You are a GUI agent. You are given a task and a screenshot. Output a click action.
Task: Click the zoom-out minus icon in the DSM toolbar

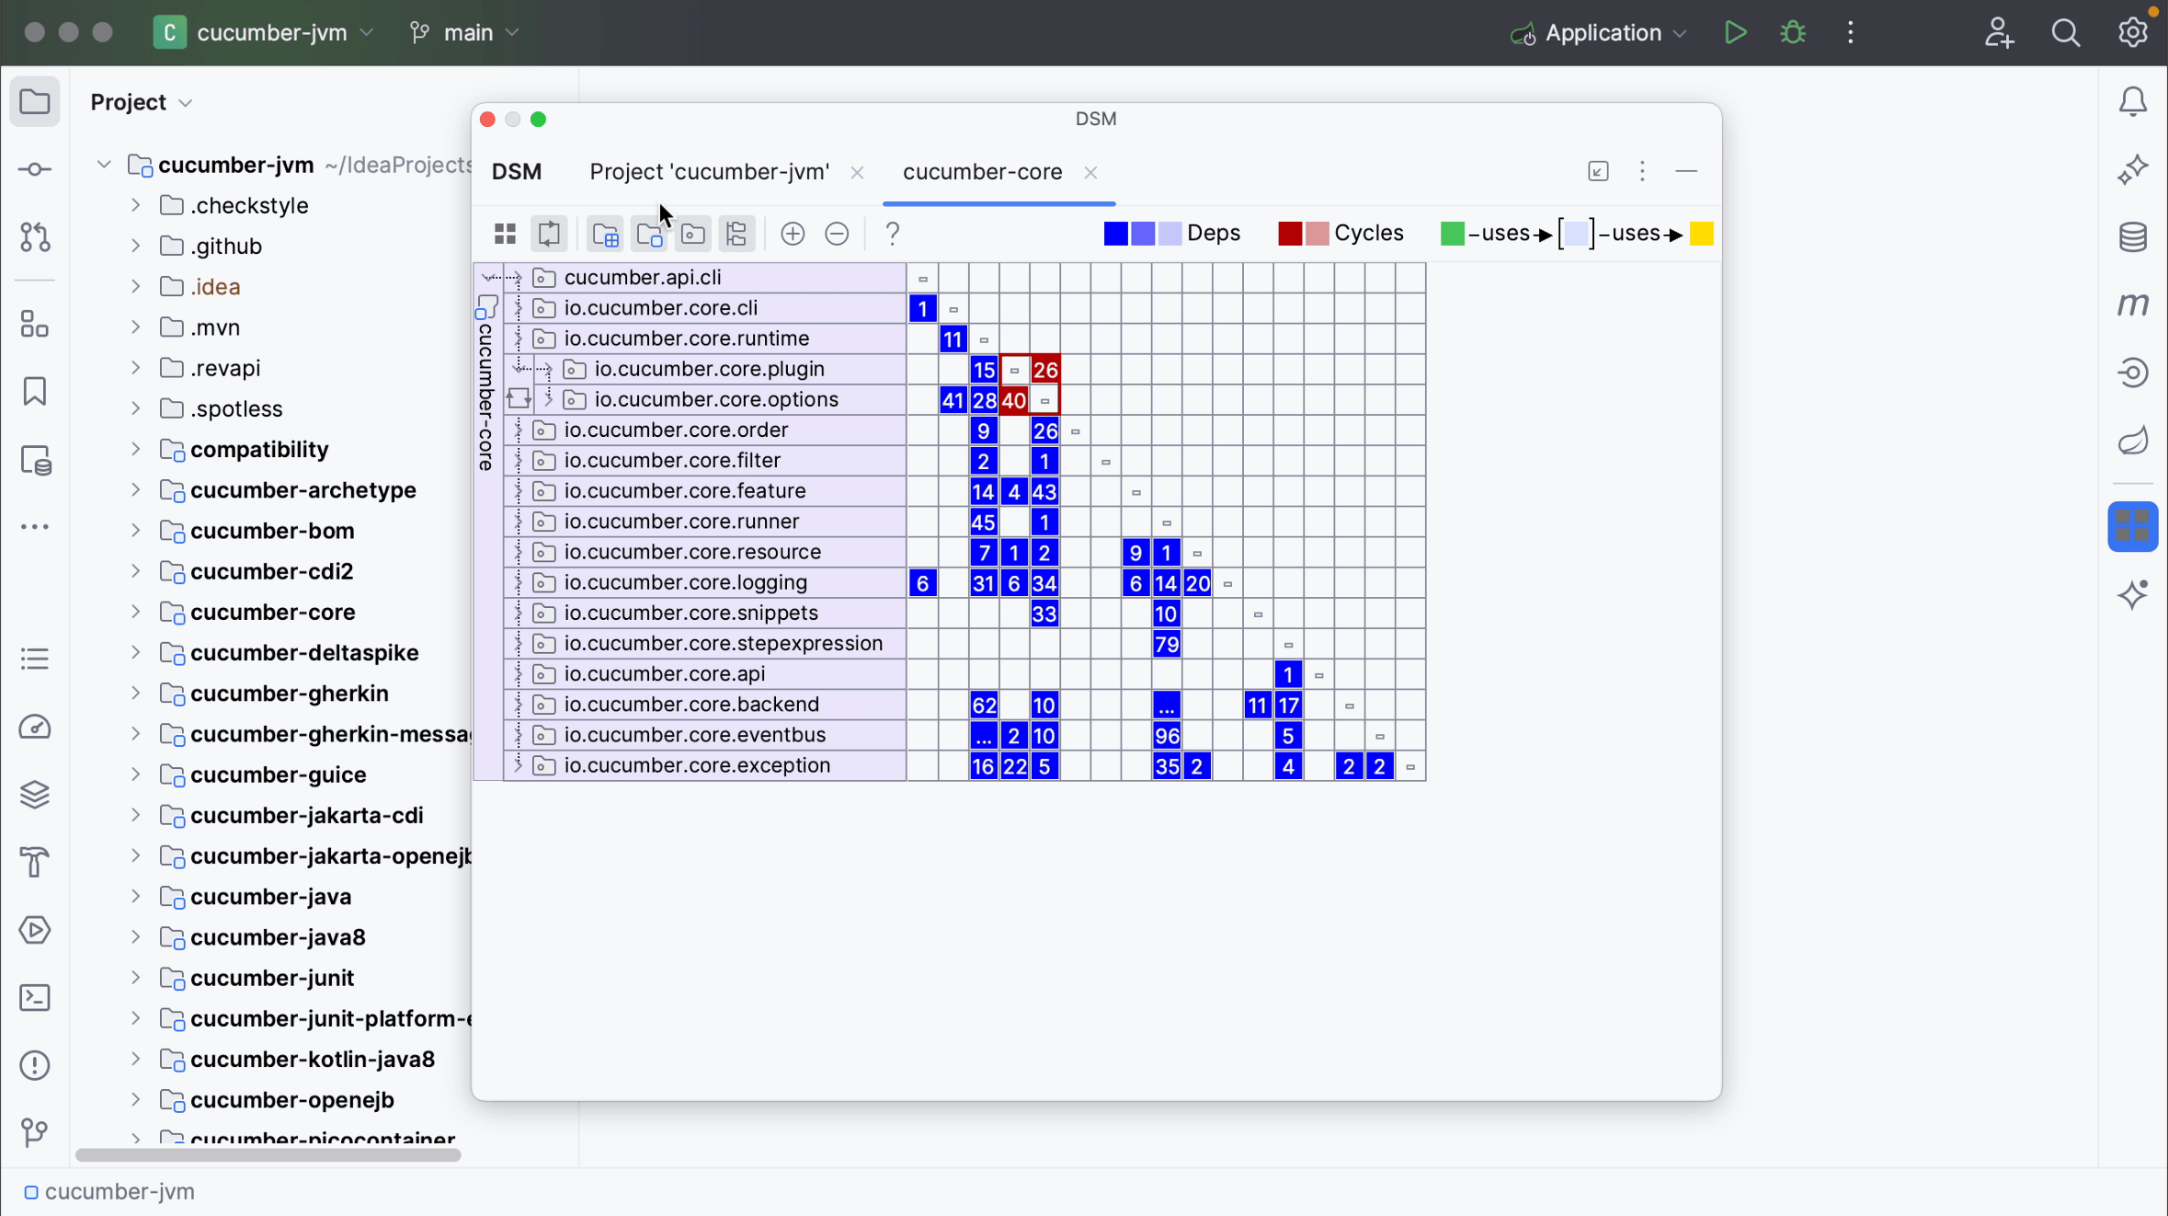tap(837, 234)
